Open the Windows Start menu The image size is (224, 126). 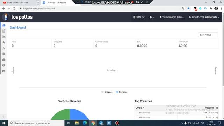tap(4, 123)
